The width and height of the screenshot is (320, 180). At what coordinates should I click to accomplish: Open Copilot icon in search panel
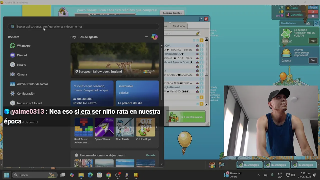(x=154, y=37)
